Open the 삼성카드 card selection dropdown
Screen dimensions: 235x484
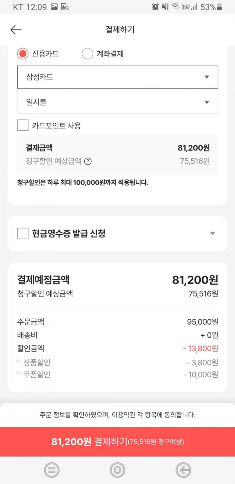tap(117, 77)
